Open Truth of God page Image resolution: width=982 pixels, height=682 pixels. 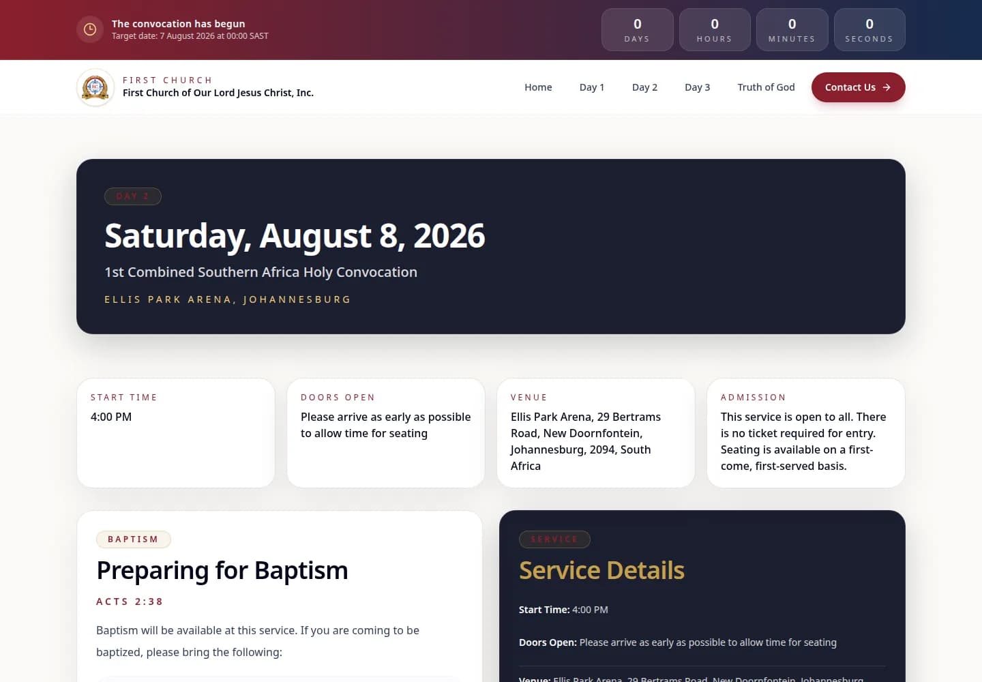pyautogui.click(x=766, y=87)
